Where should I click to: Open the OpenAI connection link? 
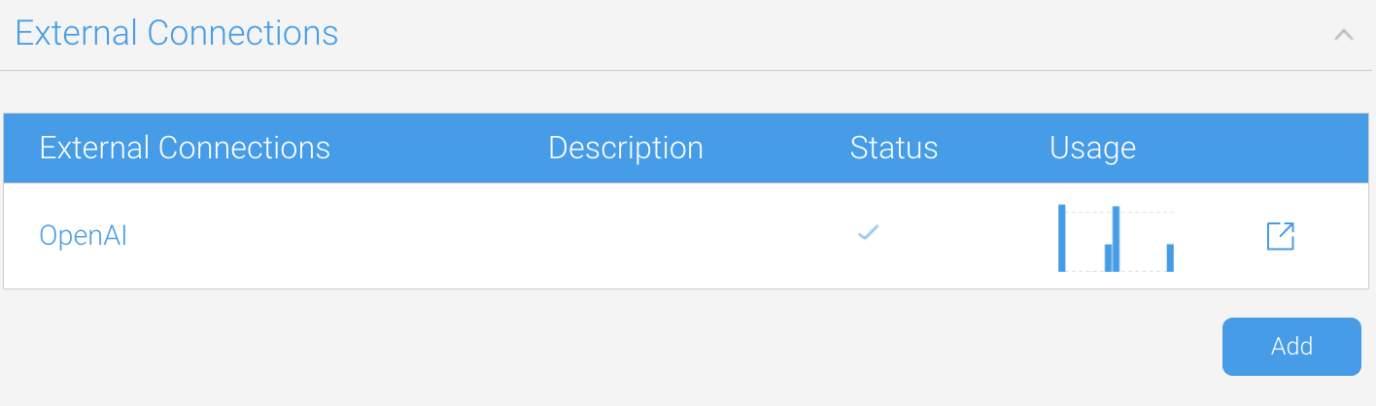[x=83, y=236]
